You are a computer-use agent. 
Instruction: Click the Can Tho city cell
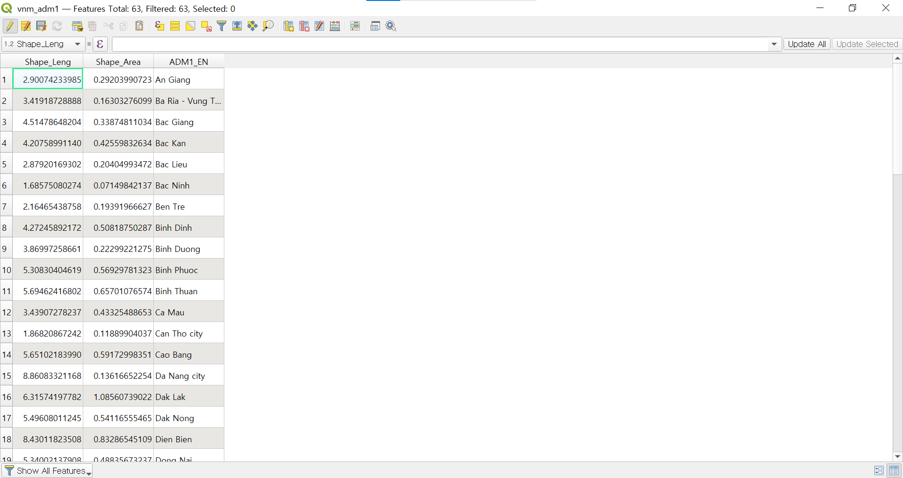coord(189,334)
